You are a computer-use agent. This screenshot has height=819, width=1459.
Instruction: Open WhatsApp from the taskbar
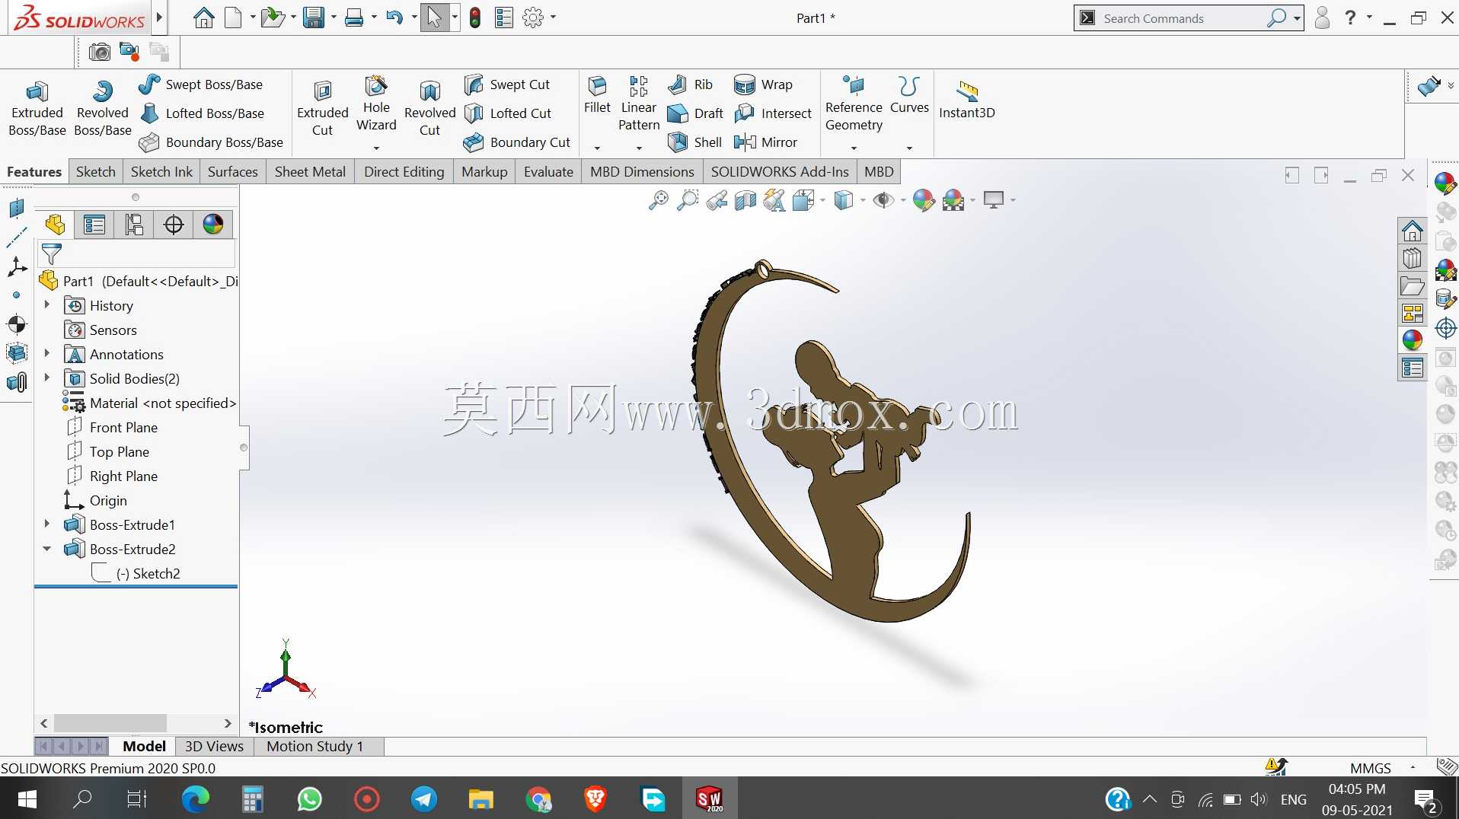click(x=309, y=798)
